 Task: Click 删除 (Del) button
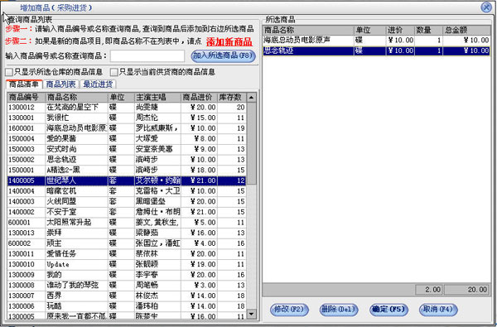coord(339,310)
